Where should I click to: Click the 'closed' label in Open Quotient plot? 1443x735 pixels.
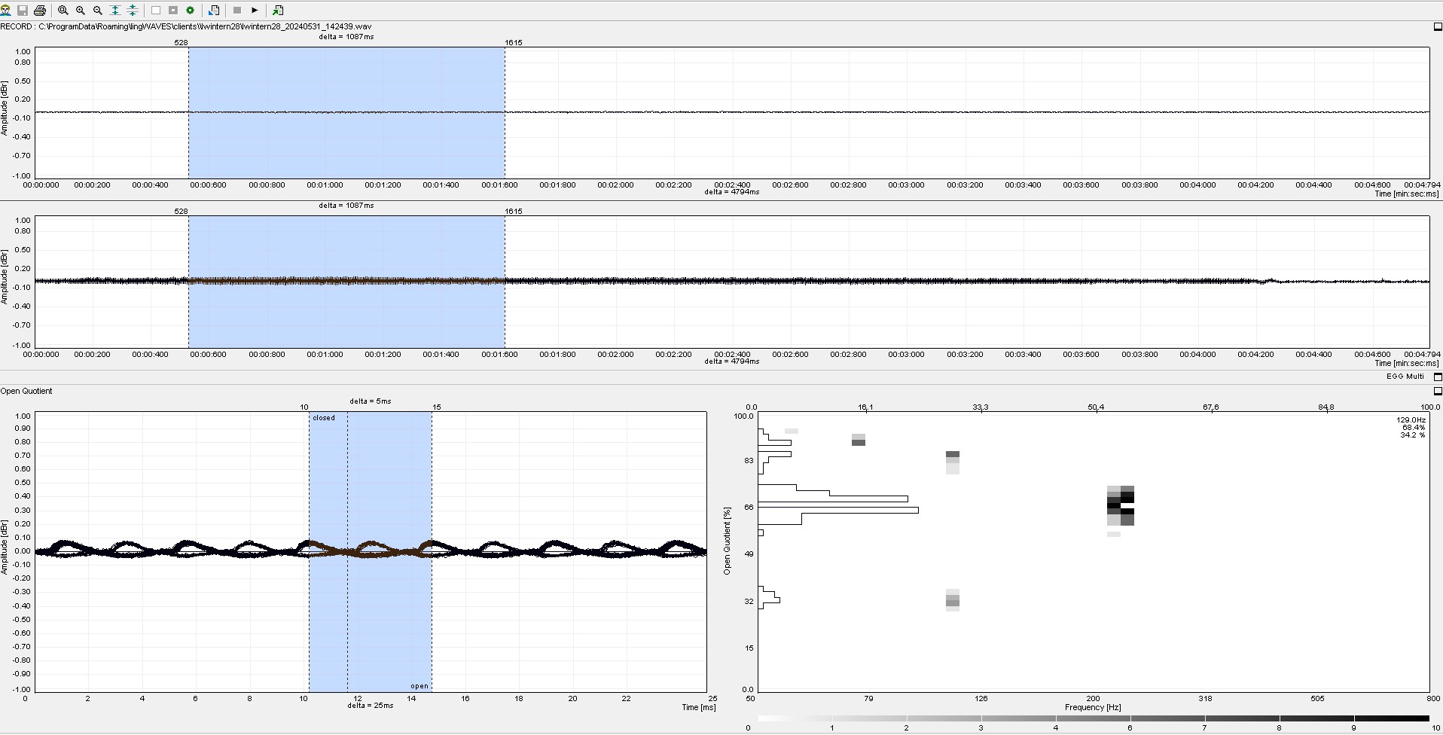(324, 418)
